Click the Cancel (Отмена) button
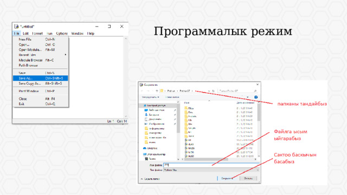Image resolution: width=347 pixels, height=195 pixels. [x=248, y=178]
